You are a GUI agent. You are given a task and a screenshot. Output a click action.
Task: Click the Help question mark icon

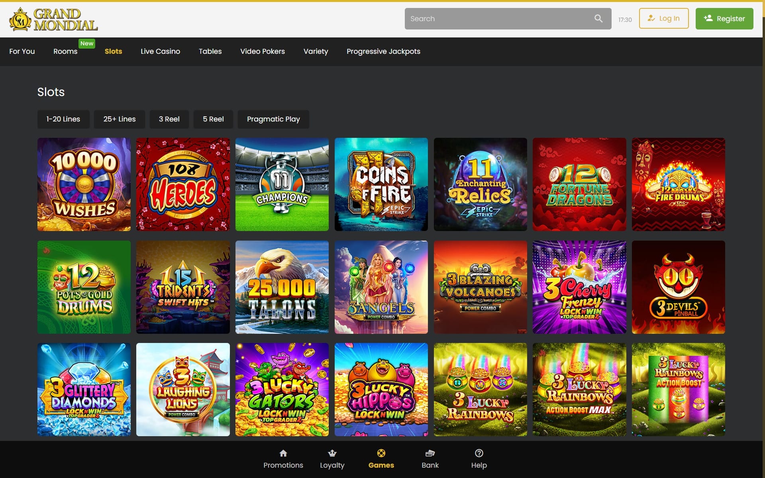pyautogui.click(x=479, y=453)
